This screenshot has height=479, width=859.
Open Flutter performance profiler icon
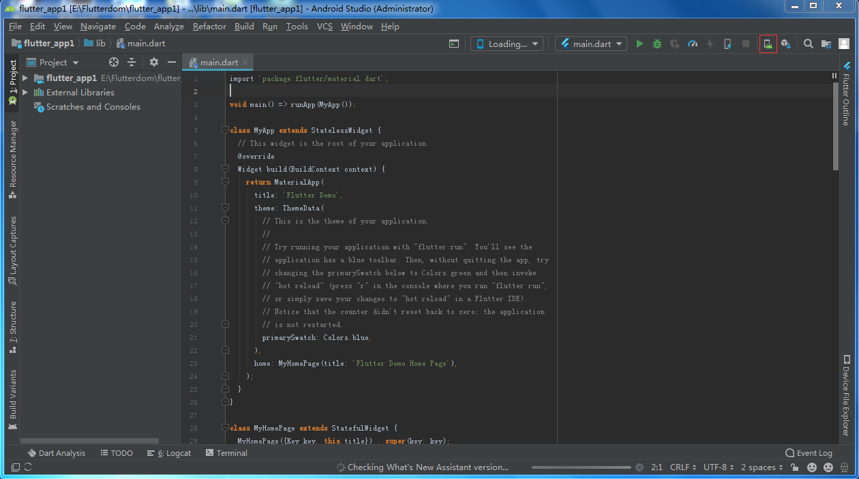coord(693,44)
